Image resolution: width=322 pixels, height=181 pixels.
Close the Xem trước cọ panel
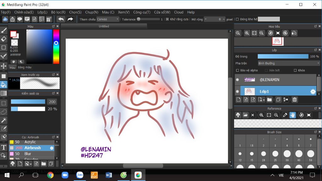click(x=58, y=74)
